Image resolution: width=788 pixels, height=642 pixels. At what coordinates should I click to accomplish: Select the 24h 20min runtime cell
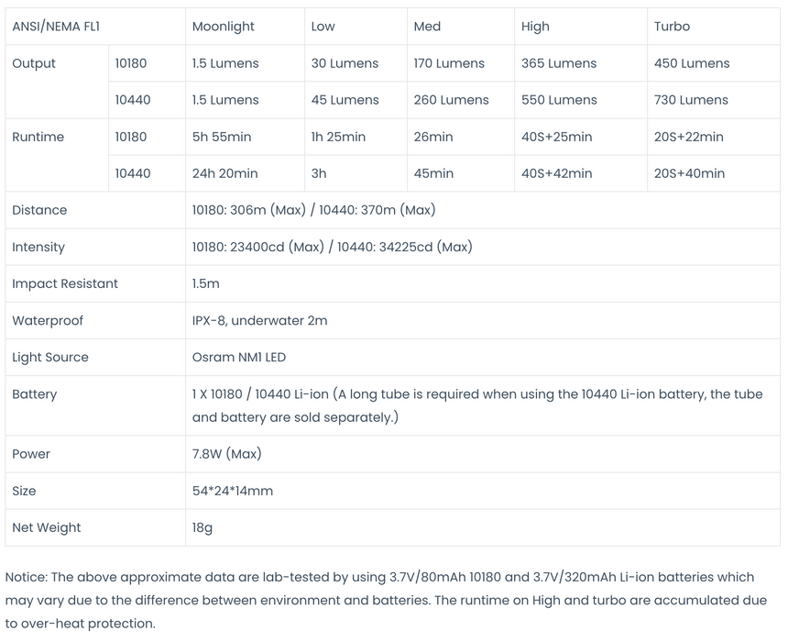224,173
